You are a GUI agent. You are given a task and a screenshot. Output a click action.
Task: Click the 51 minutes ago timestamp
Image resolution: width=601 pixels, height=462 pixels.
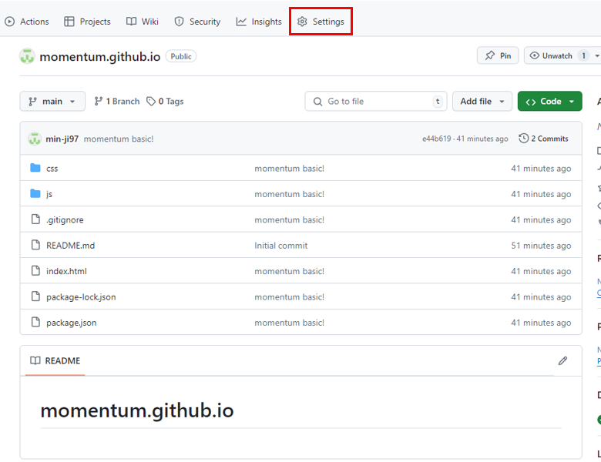[x=541, y=246]
